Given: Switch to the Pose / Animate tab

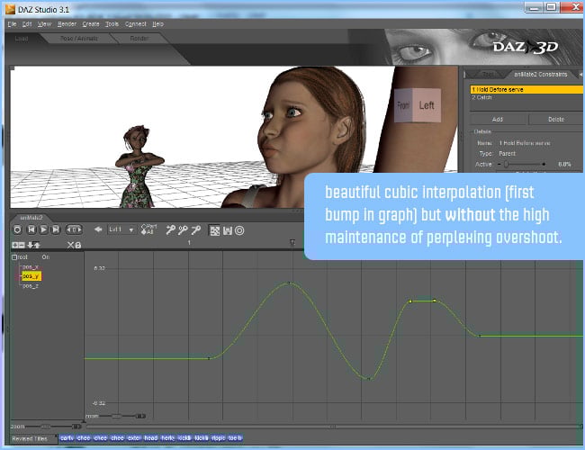Looking at the screenshot, I should [78, 39].
